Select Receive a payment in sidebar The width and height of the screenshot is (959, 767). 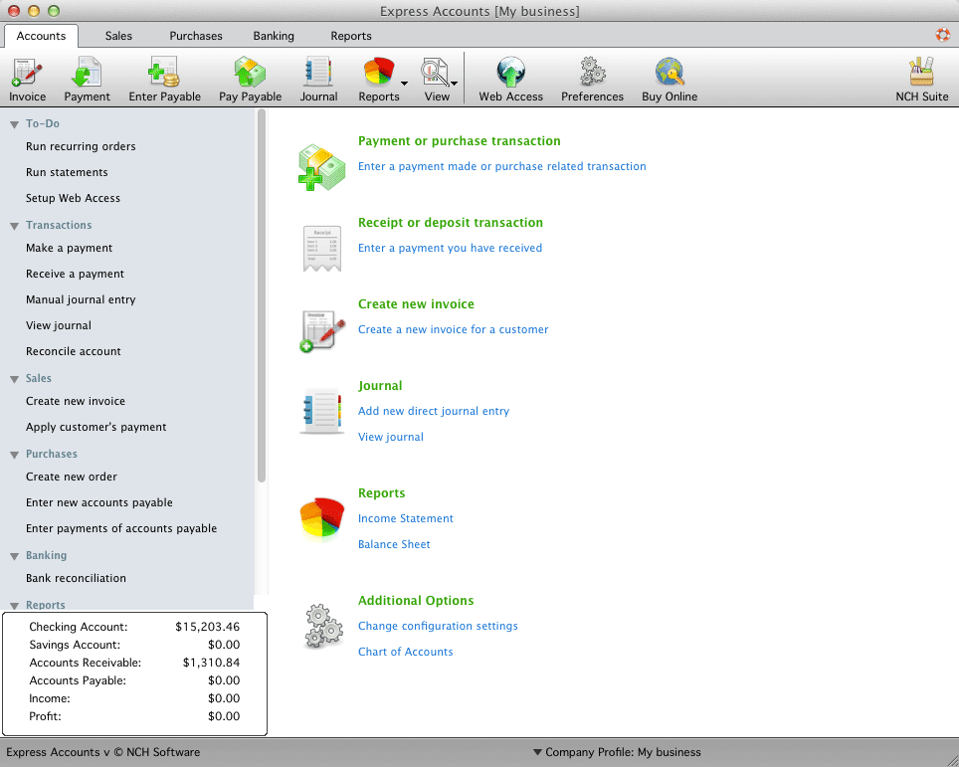[x=75, y=274]
